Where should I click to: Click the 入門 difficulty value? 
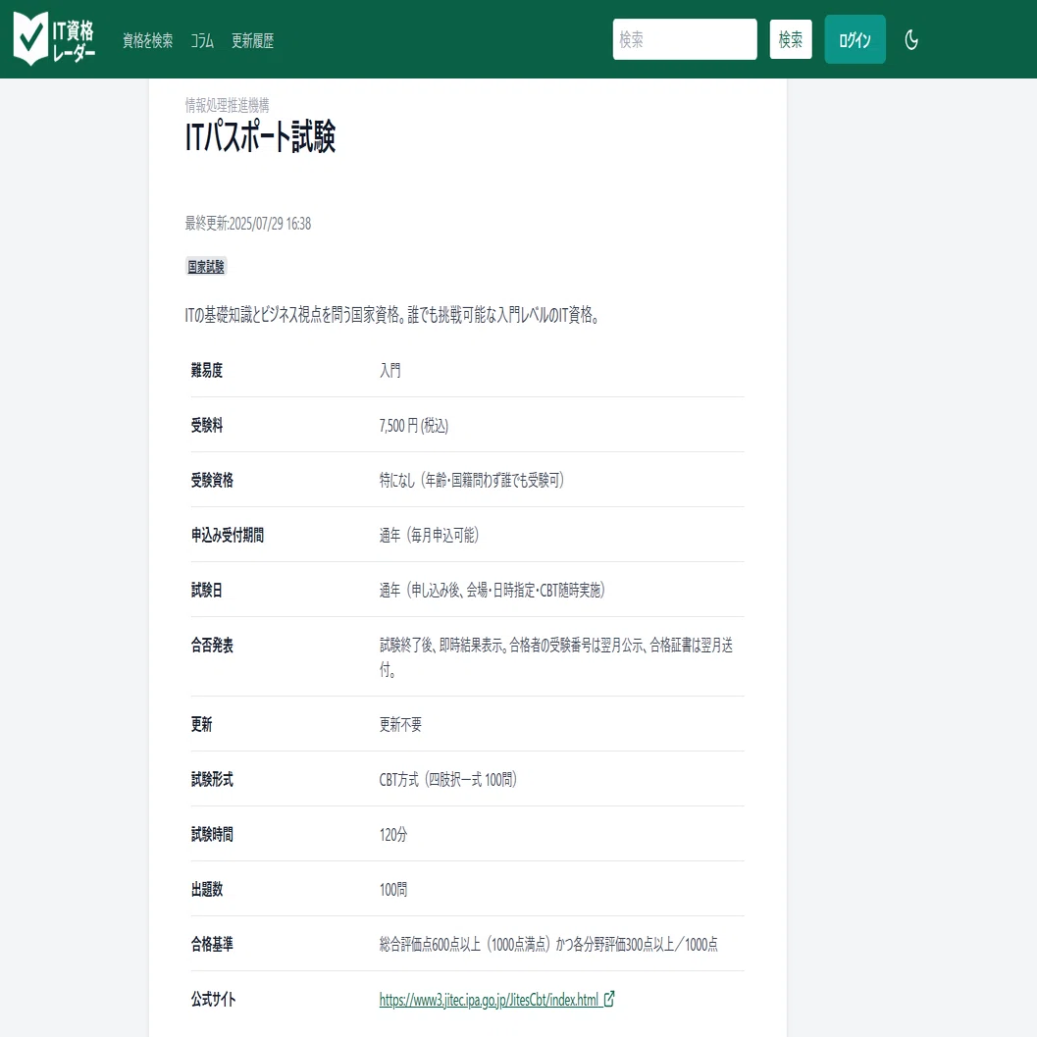pos(390,371)
